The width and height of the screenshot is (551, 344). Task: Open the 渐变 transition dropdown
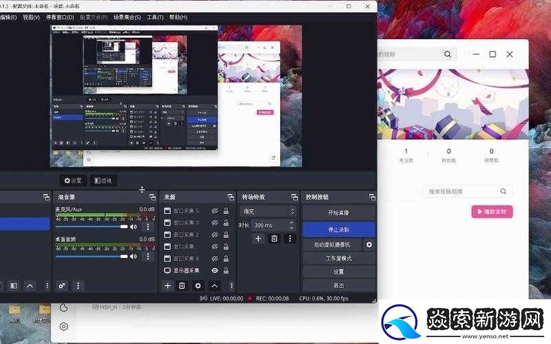coord(268,212)
